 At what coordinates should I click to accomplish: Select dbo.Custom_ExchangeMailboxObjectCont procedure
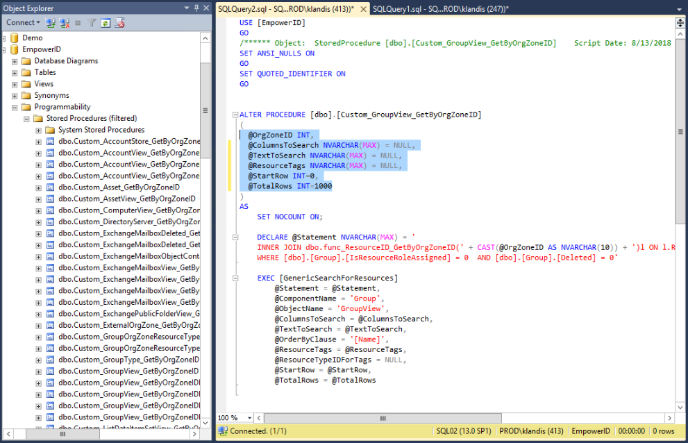tap(129, 256)
